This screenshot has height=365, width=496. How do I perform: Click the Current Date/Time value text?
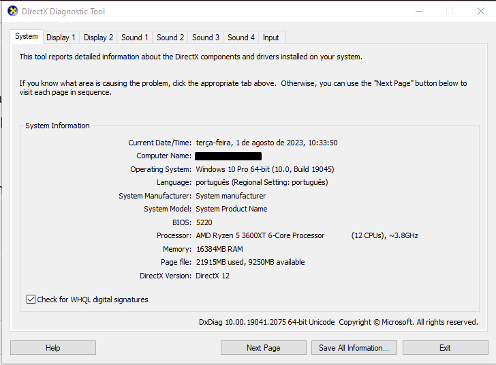click(266, 143)
